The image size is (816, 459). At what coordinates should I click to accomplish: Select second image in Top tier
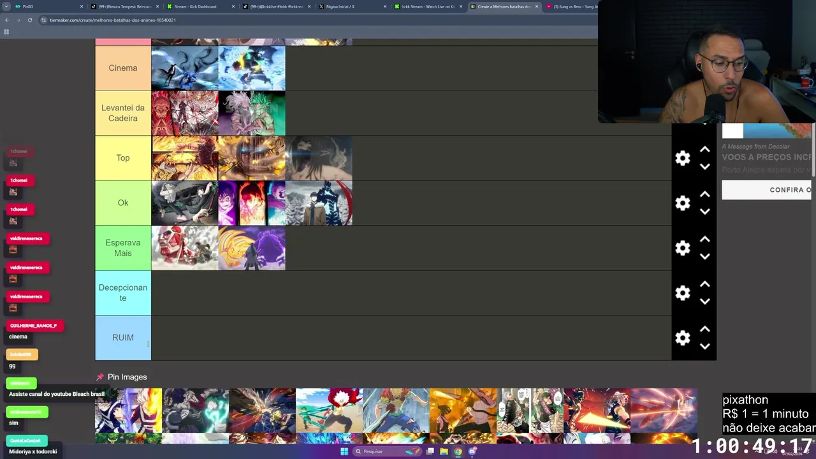tap(252, 158)
